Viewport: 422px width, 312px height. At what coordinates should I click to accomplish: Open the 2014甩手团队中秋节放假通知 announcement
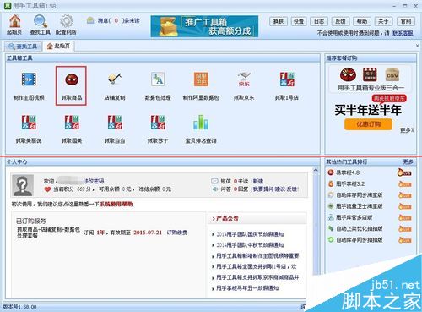coord(250,245)
